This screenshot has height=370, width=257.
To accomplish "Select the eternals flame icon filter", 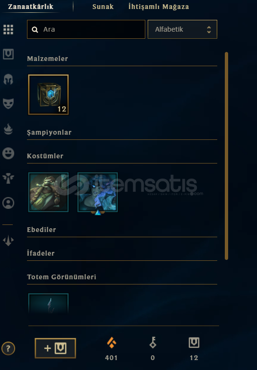I will pos(8,129).
